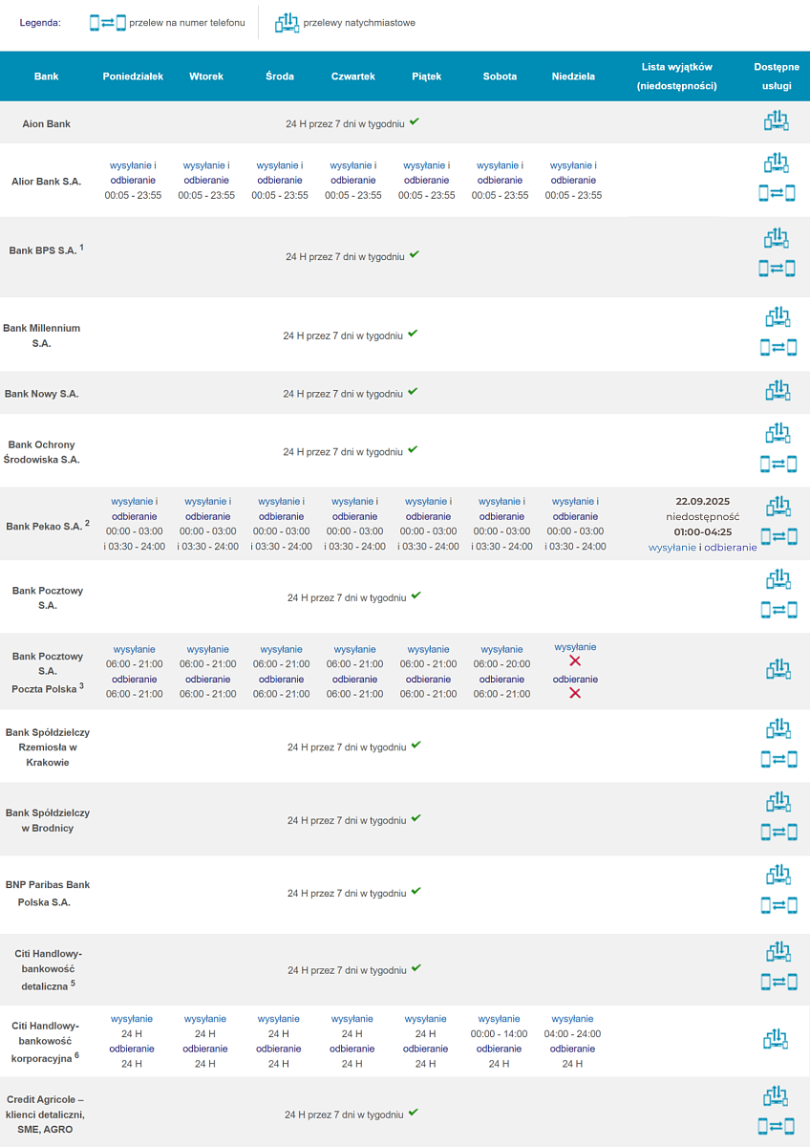Select instant transfer icon for Bank Spółdzielczy Rzemiosła
Viewport: 810px width, 1147px height.
tap(778, 730)
